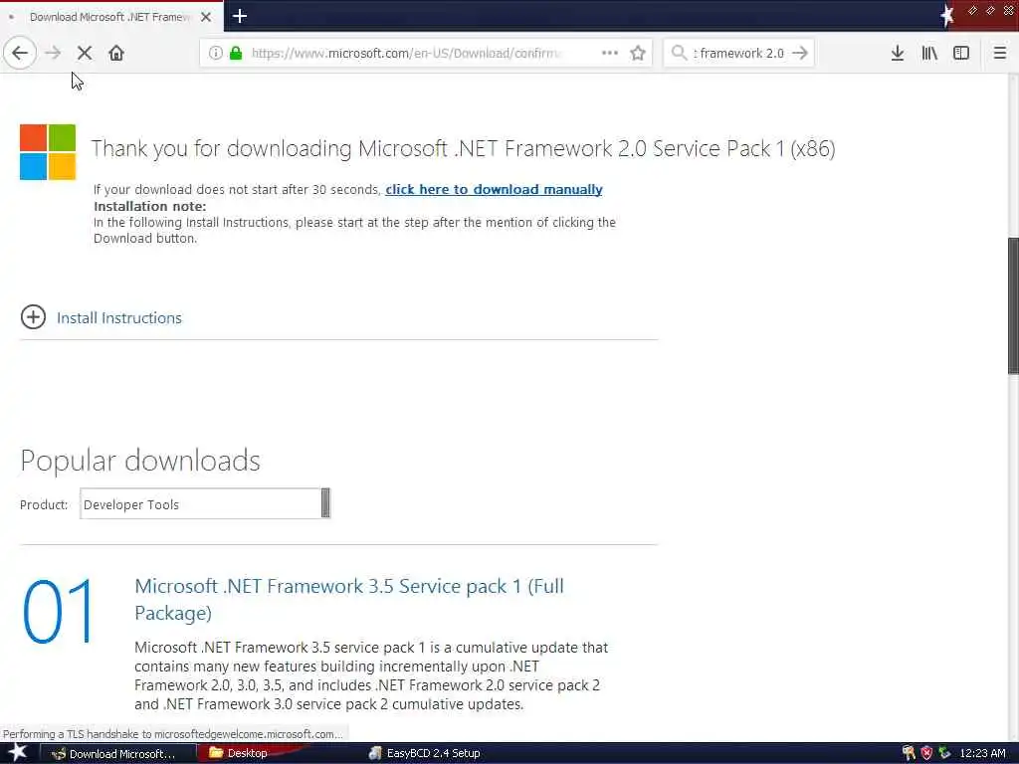Open .NET Framework 3.5 Service pack 1 link
This screenshot has width=1019, height=764.
349,600
